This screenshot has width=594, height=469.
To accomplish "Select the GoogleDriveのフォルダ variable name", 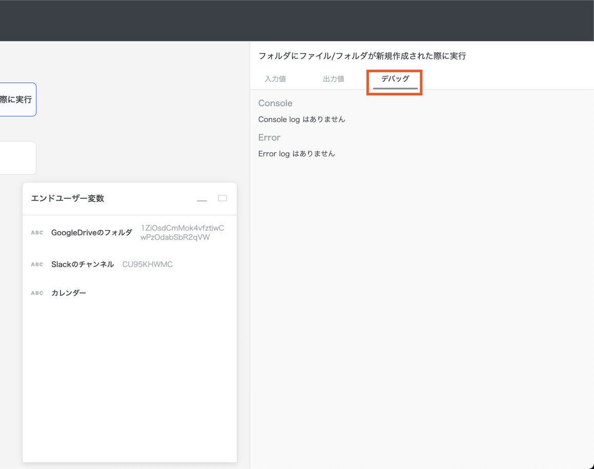I will (x=92, y=233).
